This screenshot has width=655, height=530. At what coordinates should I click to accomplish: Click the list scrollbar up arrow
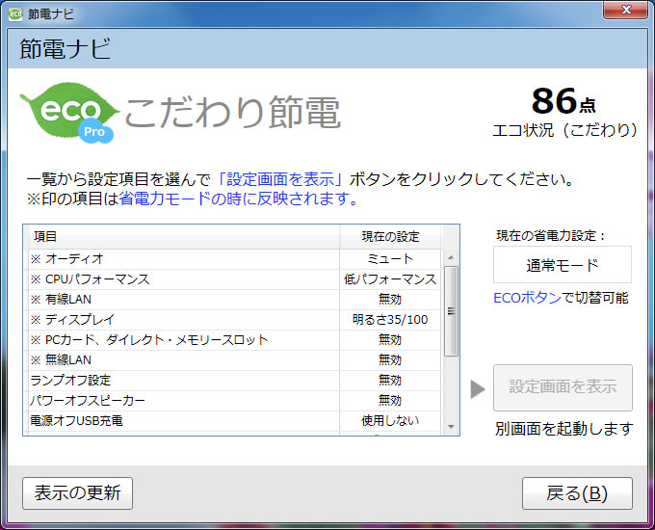click(x=450, y=257)
